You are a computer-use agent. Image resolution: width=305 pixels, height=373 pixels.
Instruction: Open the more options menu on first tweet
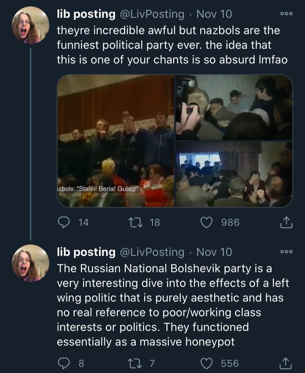[x=286, y=14]
